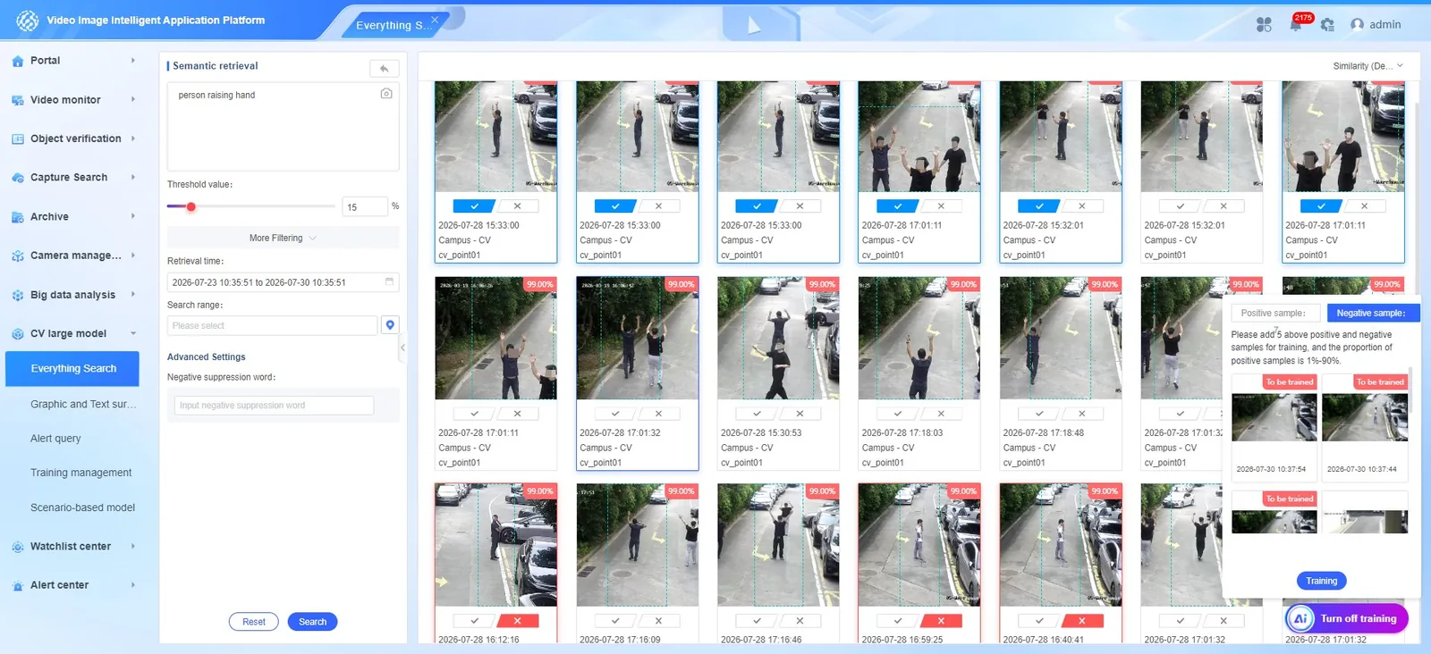Open the Search range select box
This screenshot has height=654, width=1431.
pyautogui.click(x=272, y=325)
